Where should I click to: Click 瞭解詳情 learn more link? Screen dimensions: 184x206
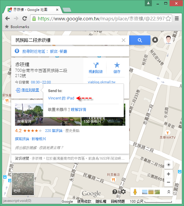[x=78, y=109]
